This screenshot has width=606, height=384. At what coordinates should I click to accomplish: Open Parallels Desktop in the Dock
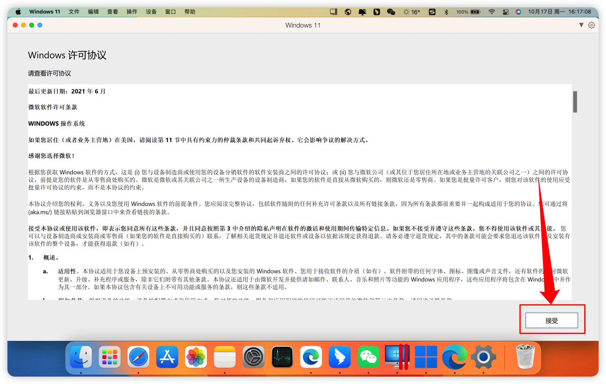click(397, 357)
